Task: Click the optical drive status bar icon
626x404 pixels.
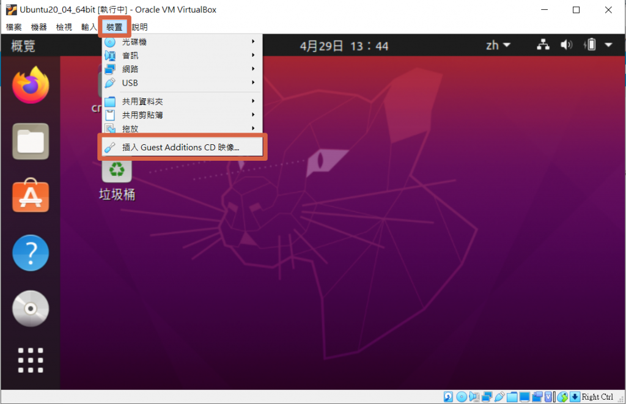Action: tap(462, 397)
